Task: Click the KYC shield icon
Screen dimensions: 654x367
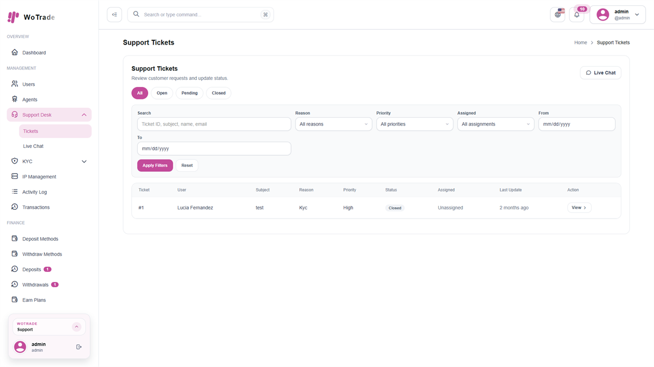Action: (x=15, y=161)
